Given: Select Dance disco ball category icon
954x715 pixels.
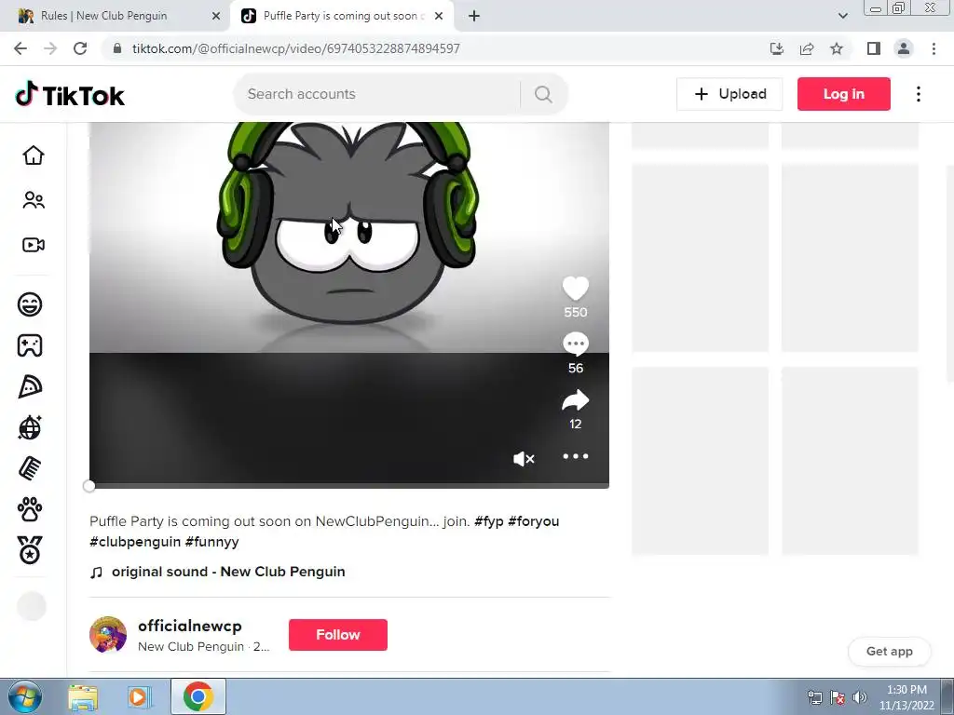Looking at the screenshot, I should click(x=30, y=427).
